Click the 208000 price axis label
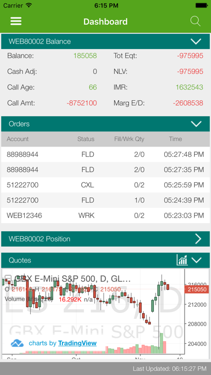The height and width of the screenshot is (375, 211). coord(197,324)
